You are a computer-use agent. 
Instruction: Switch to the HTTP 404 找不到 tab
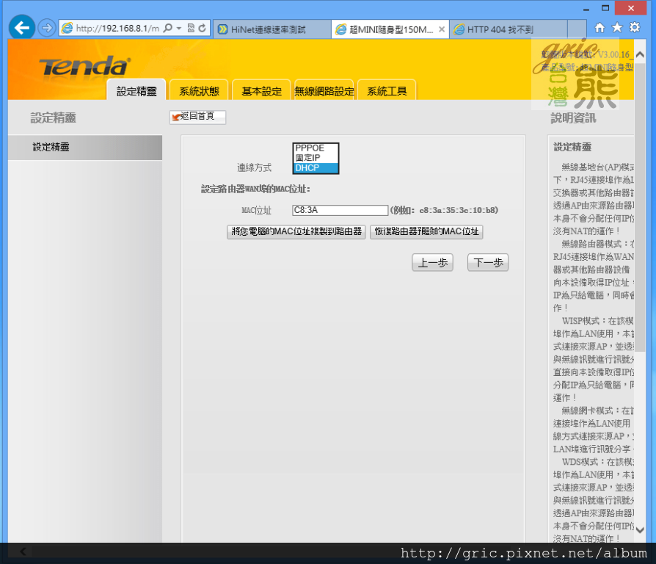tap(509, 29)
